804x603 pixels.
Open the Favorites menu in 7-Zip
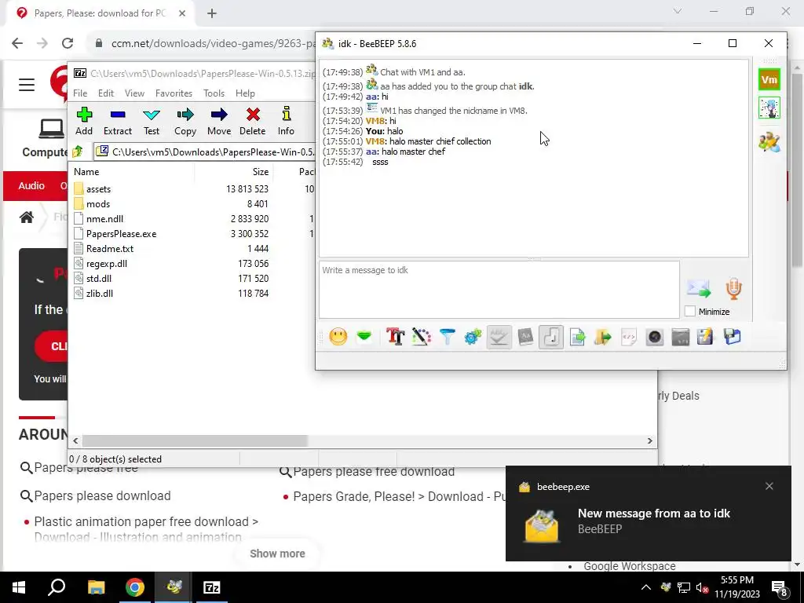click(174, 93)
